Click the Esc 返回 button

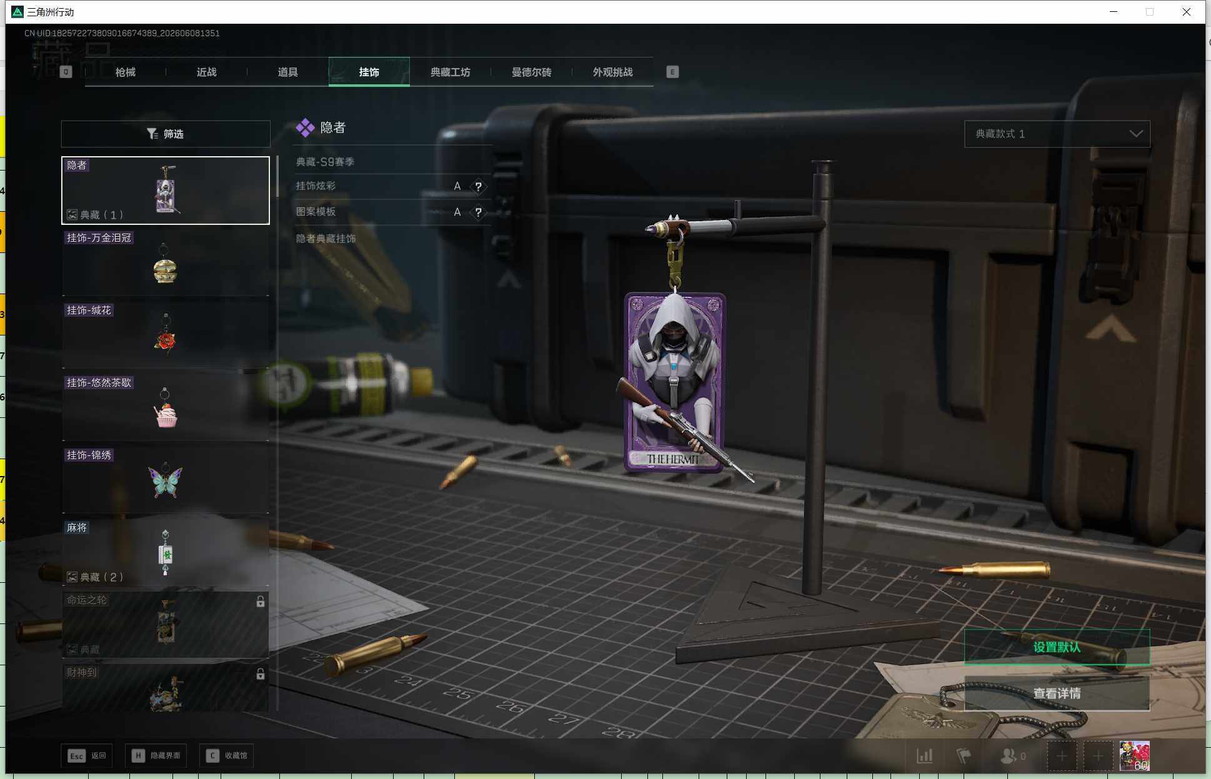point(87,756)
